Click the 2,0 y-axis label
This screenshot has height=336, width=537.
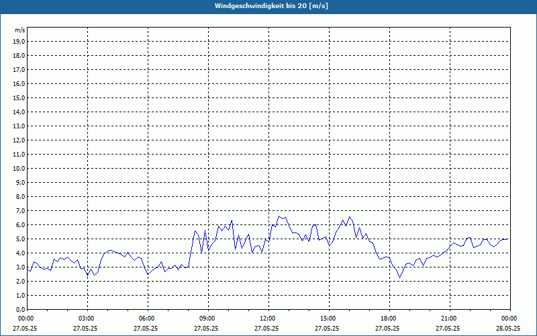[x=20, y=281]
